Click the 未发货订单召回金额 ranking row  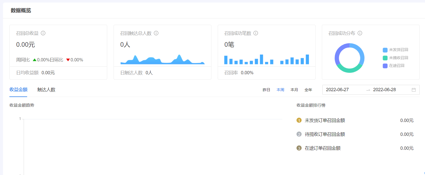click(355, 120)
